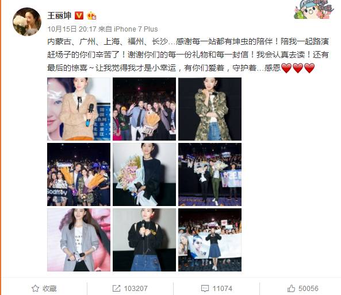Click the thumbs-up like icon
Viewport: 341px width, 295px height.
click(x=291, y=289)
